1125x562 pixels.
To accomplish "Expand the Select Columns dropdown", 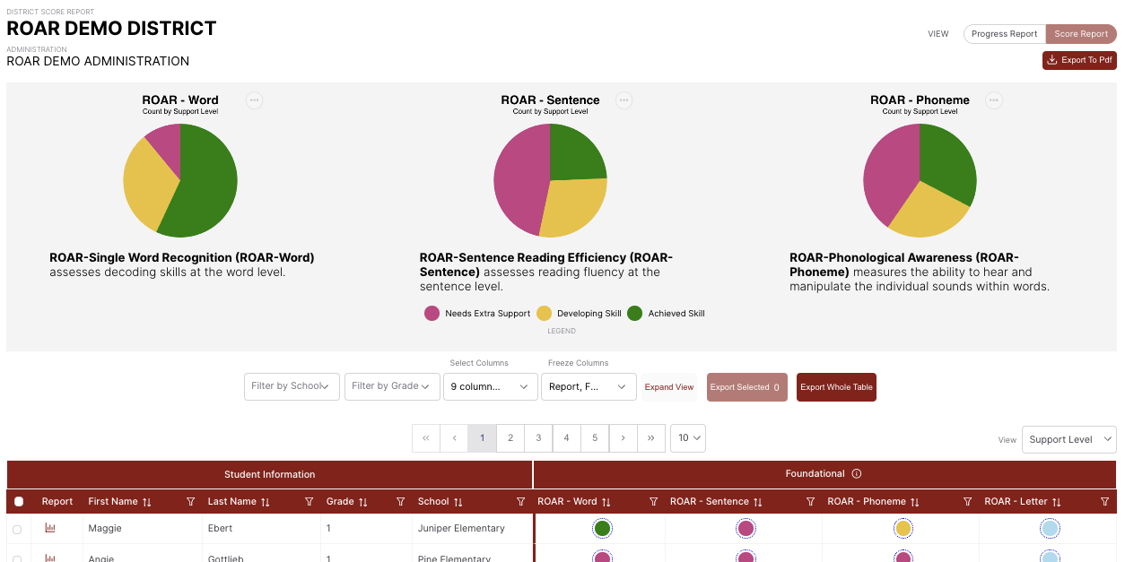I will [x=490, y=386].
